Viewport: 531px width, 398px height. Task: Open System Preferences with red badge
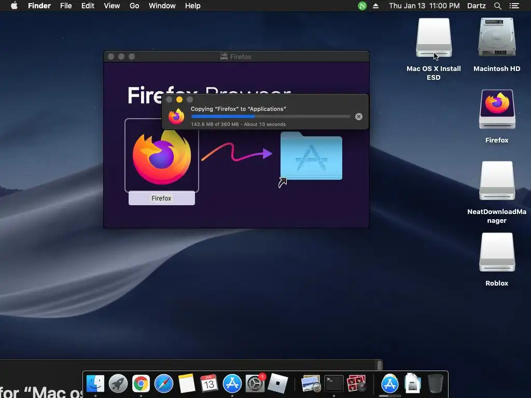(255, 384)
